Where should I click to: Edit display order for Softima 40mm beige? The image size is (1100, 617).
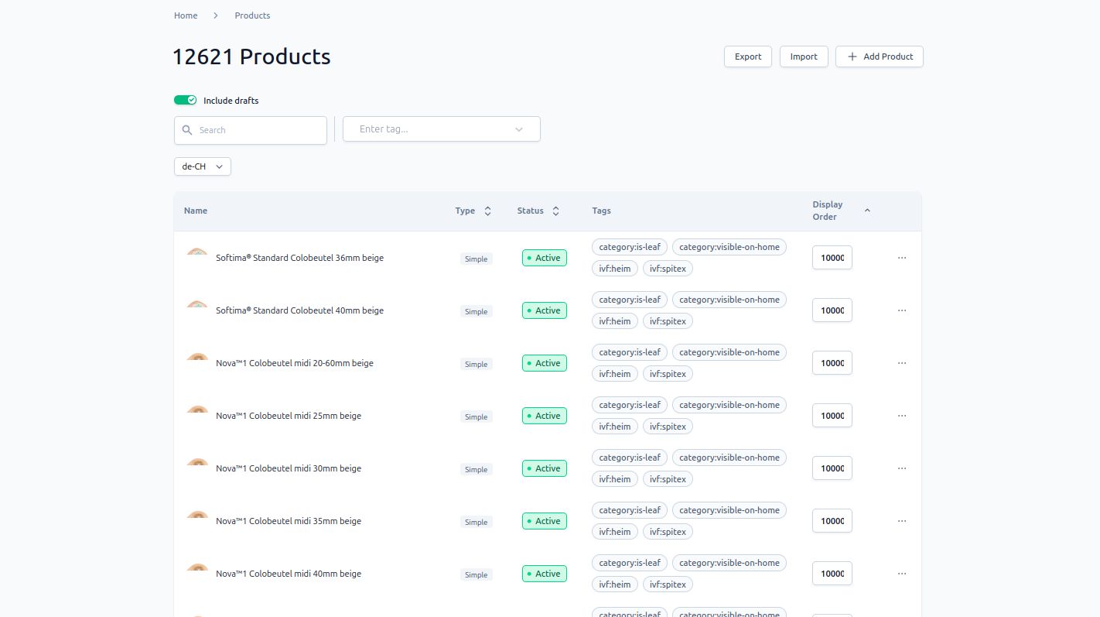[832, 310]
